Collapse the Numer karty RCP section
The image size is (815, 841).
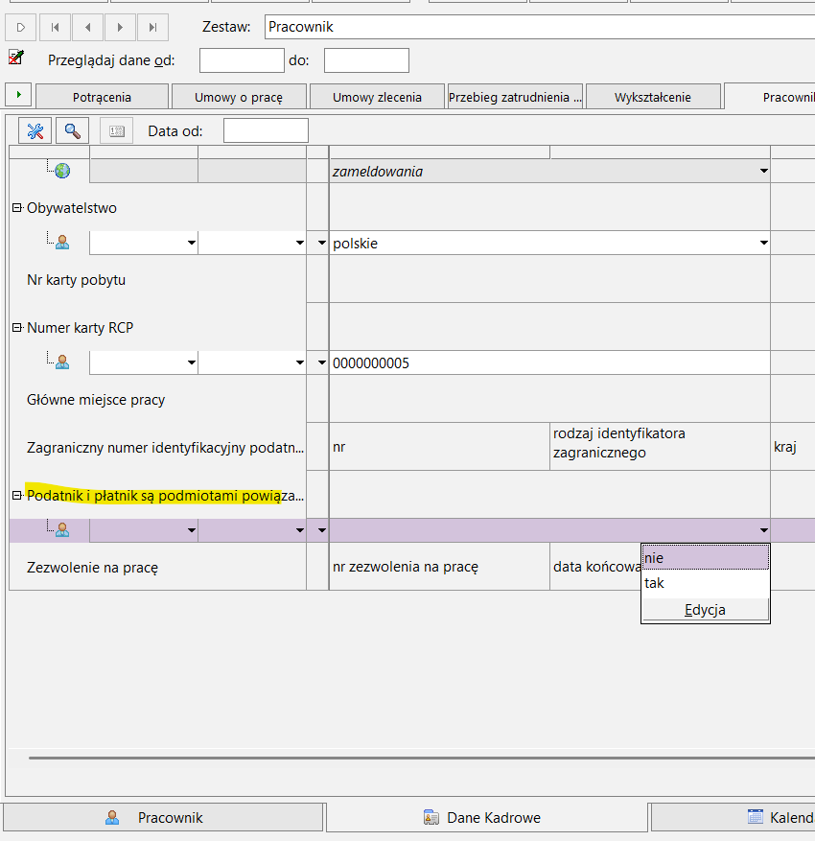[x=16, y=328]
